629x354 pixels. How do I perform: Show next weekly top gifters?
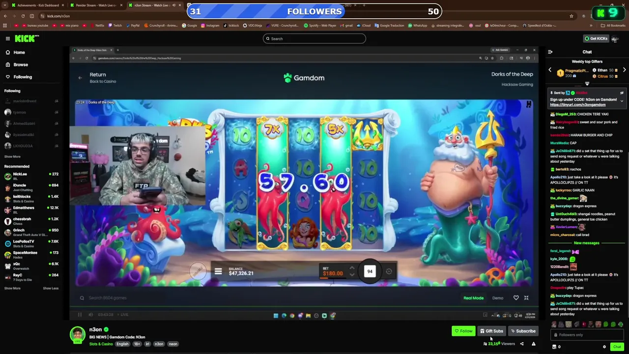point(624,70)
